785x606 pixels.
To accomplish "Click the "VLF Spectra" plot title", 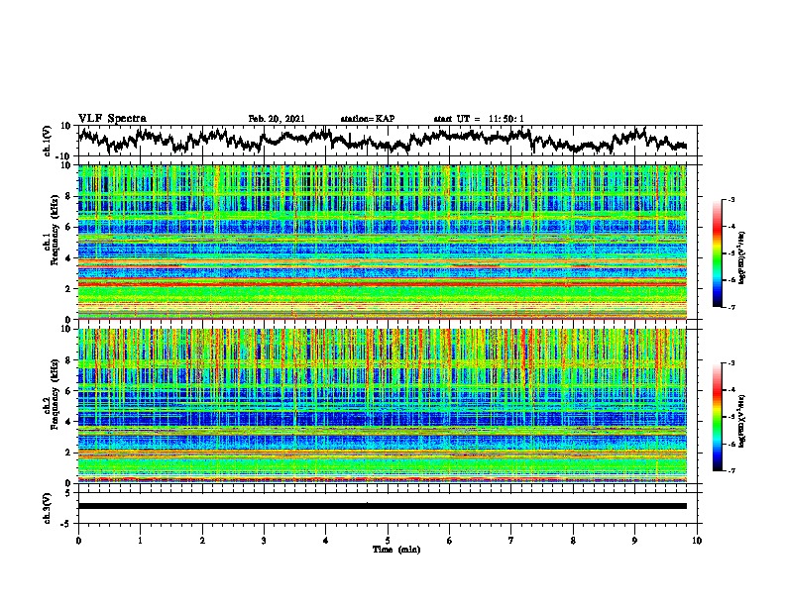I will 112,118.
